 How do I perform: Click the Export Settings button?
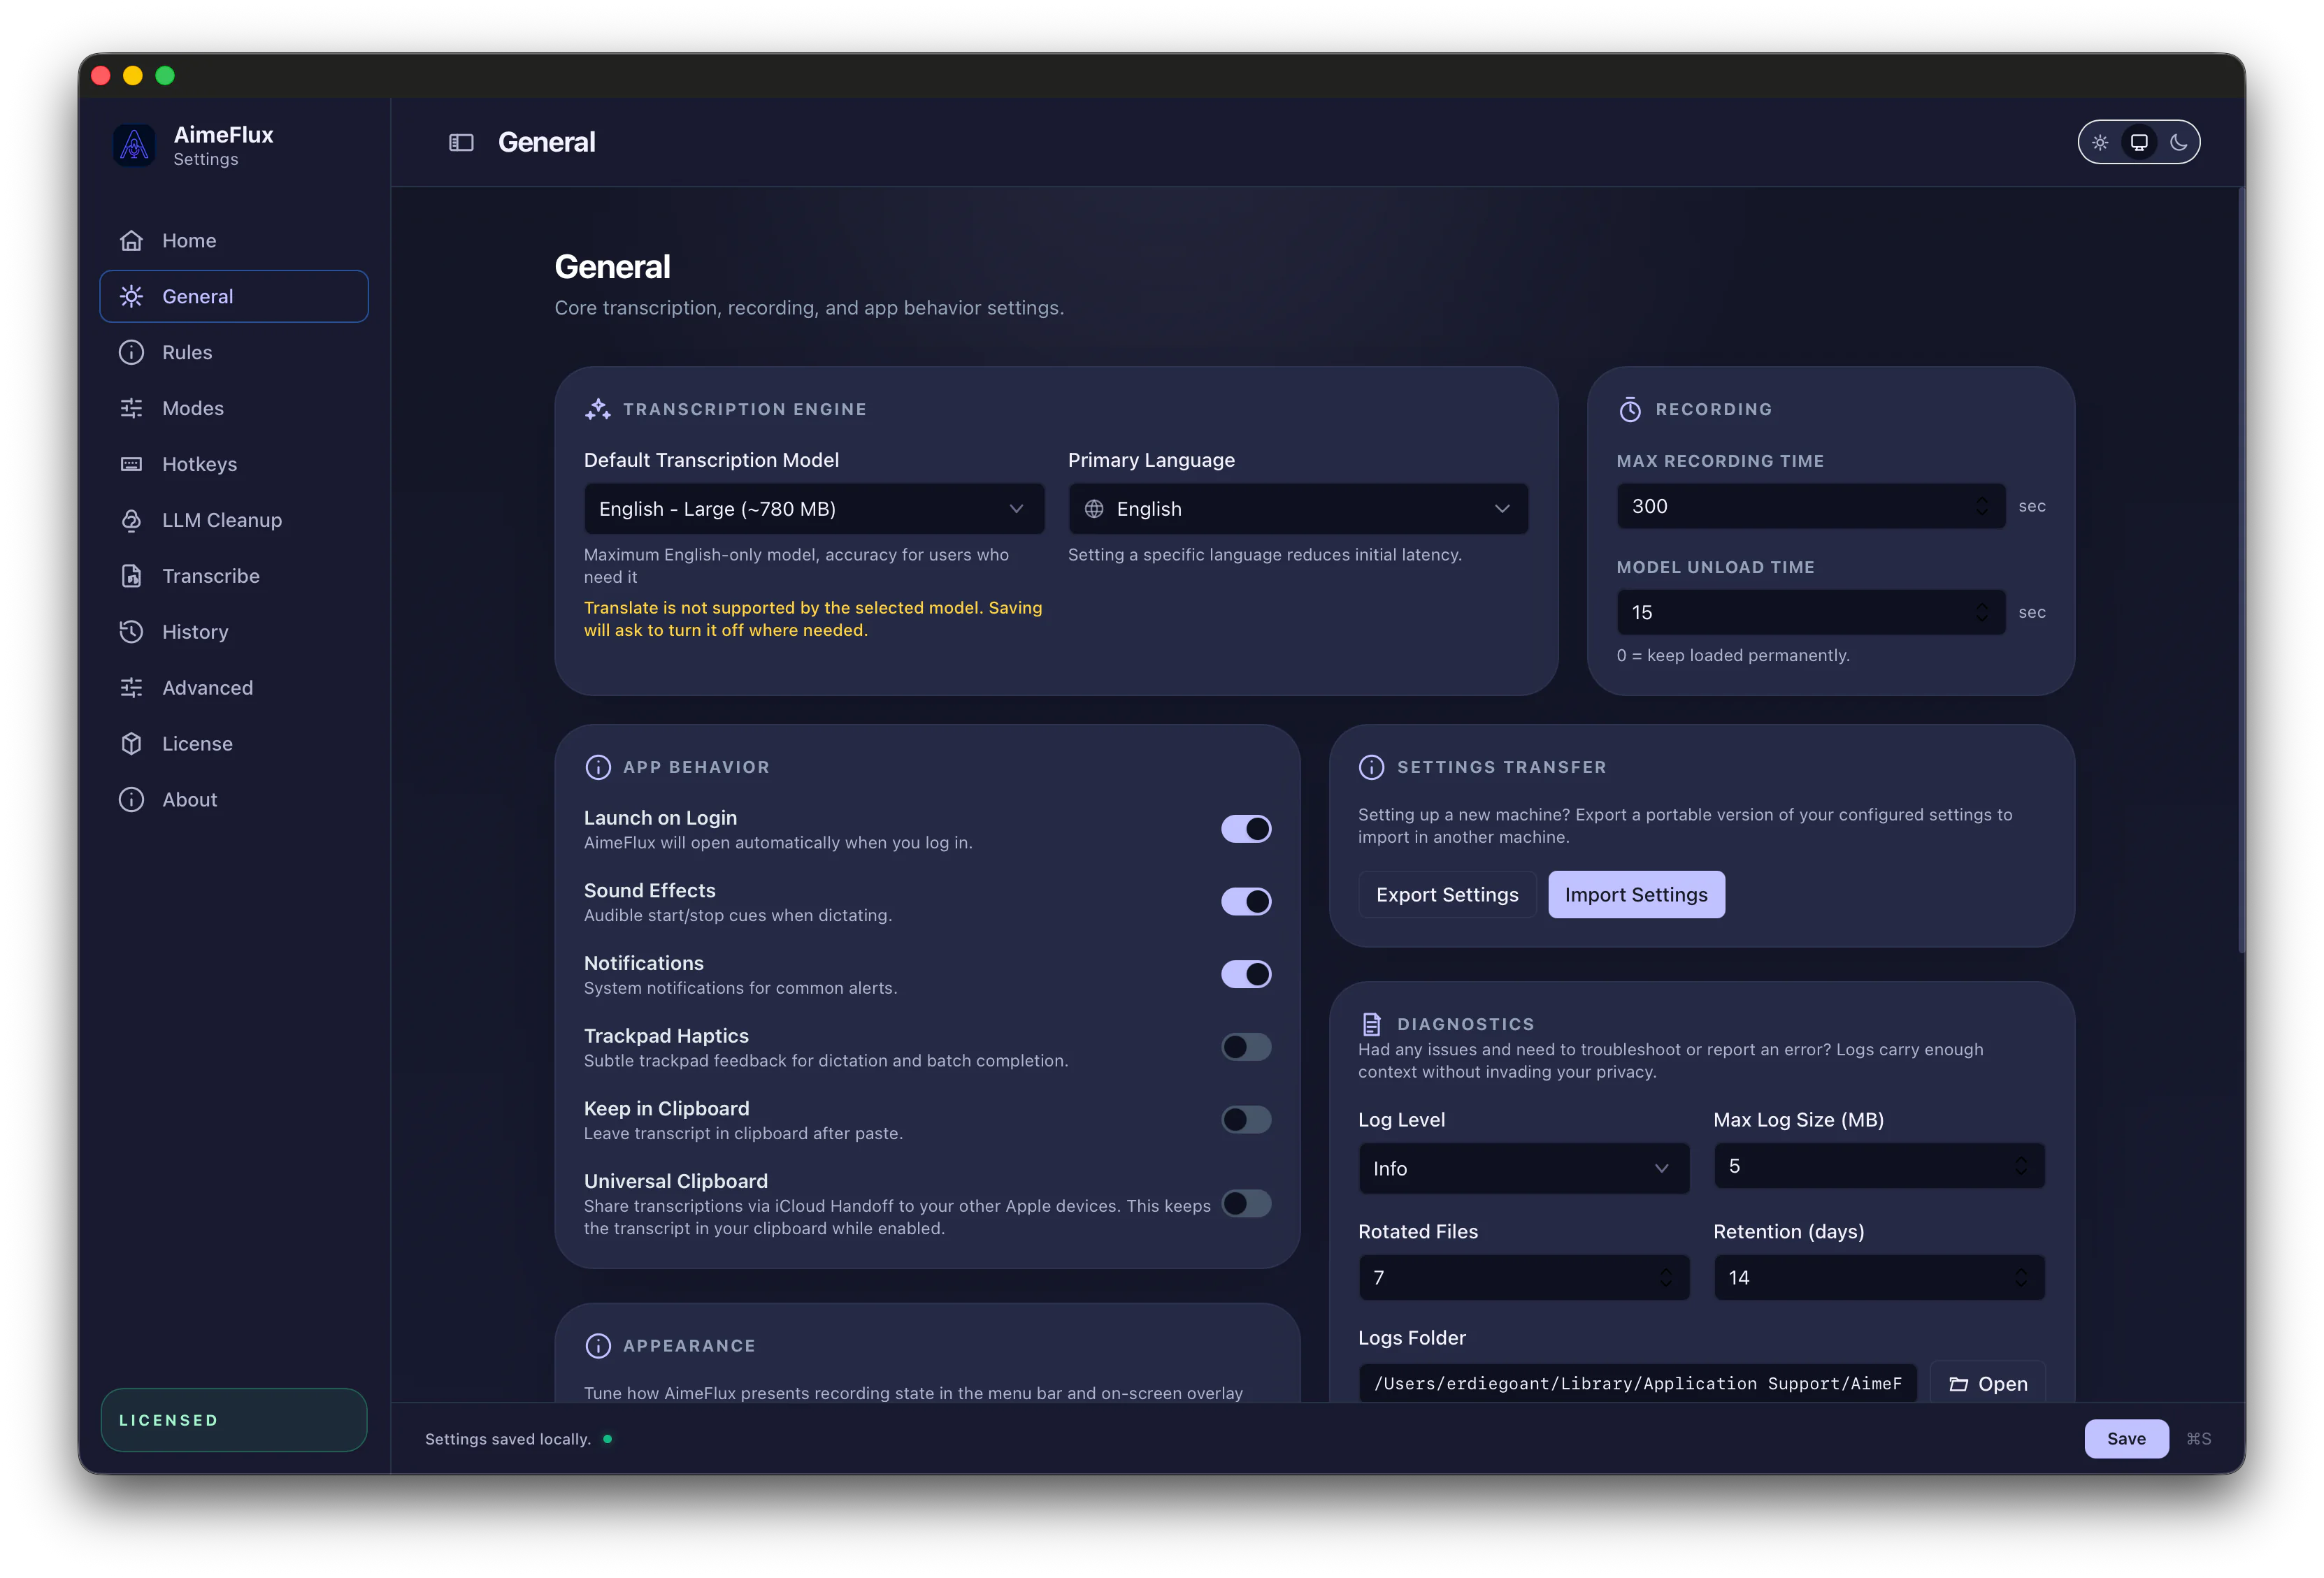1447,895
